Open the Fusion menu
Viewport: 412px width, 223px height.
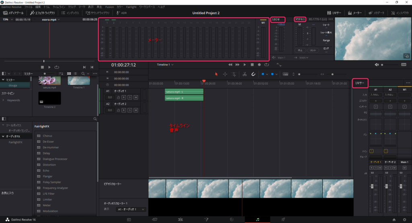point(109,7)
